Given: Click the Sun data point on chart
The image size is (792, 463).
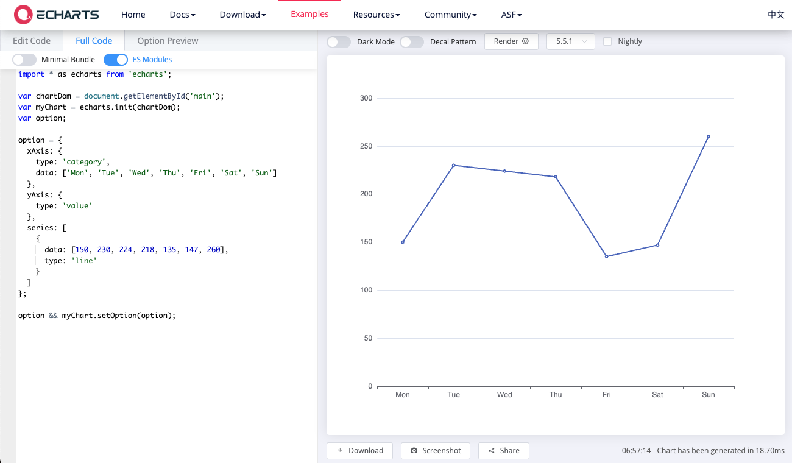Looking at the screenshot, I should coord(708,136).
